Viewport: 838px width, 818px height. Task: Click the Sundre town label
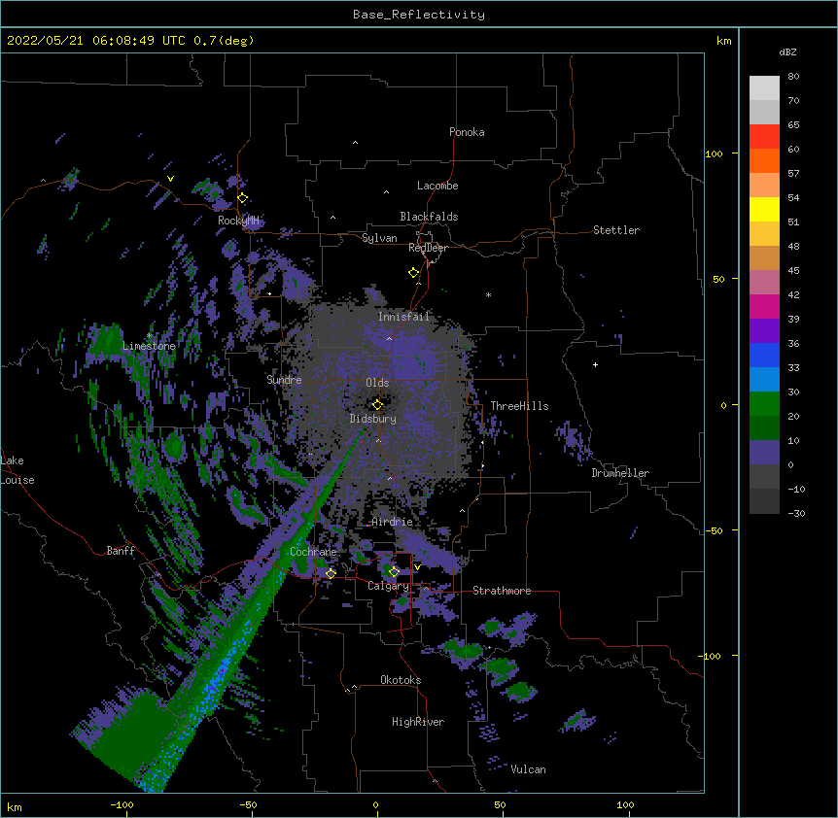(x=284, y=380)
